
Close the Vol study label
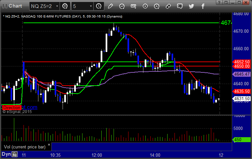coord(49,144)
